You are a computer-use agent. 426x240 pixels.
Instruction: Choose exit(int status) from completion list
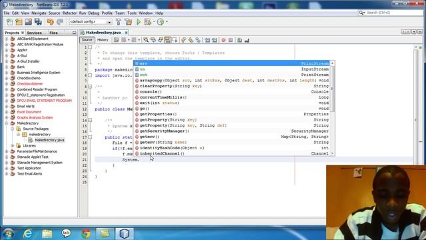pos(232,103)
